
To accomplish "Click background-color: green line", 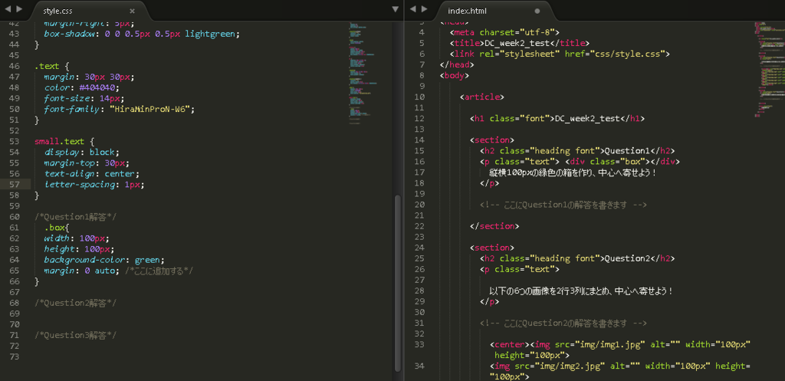I will 104,260.
